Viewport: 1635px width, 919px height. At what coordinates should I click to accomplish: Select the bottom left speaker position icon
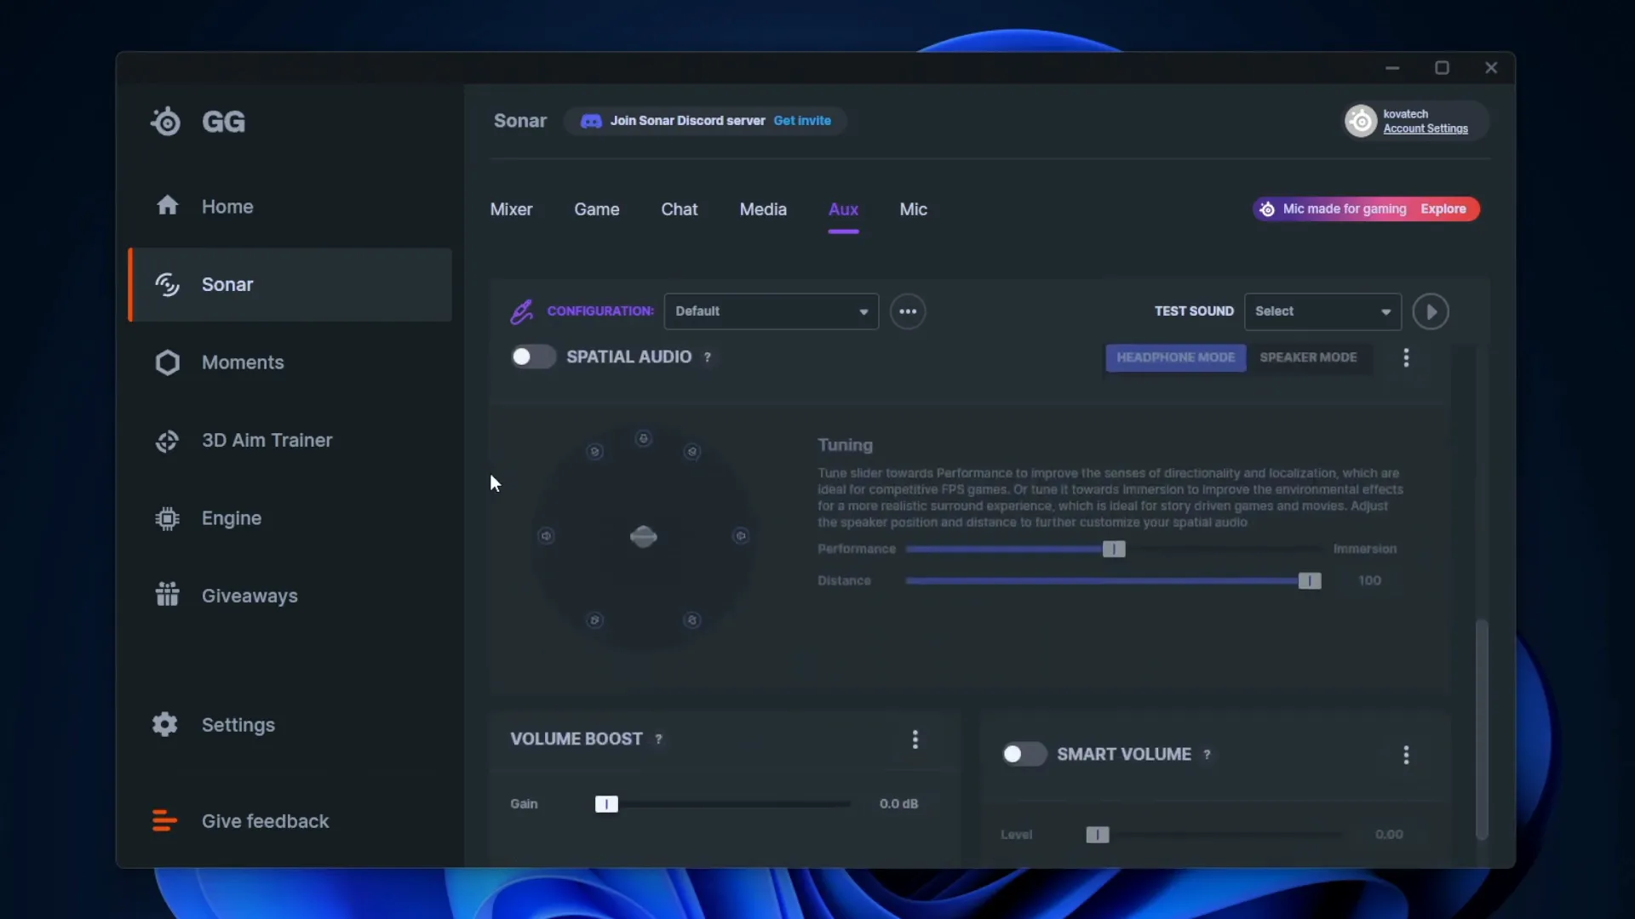[595, 620]
